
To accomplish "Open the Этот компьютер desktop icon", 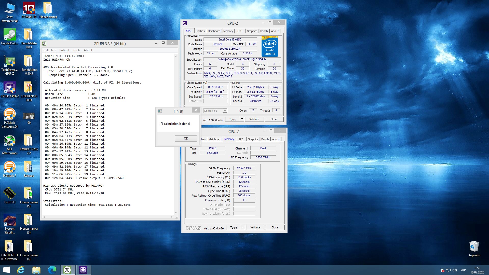I will pyautogui.click(x=9, y=12).
